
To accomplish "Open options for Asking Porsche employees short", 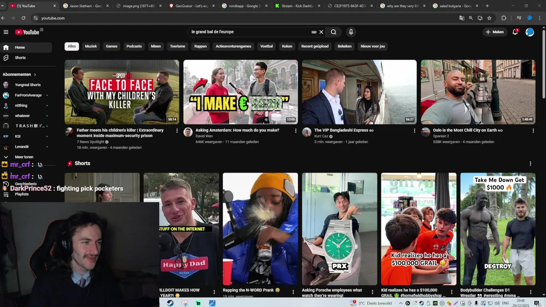I will (x=372, y=292).
